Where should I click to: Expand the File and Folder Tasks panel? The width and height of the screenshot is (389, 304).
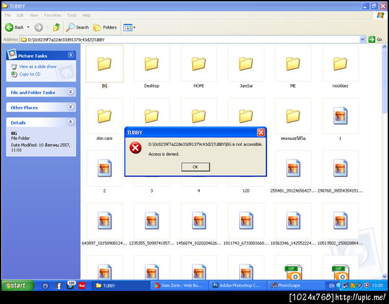(71, 92)
